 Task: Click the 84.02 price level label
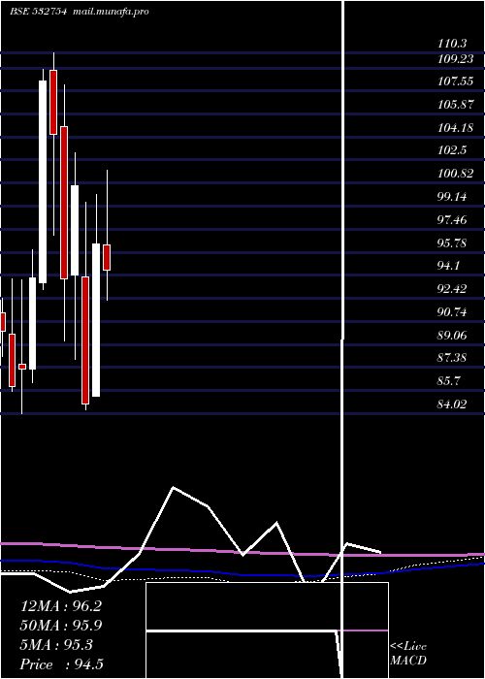[x=452, y=404]
